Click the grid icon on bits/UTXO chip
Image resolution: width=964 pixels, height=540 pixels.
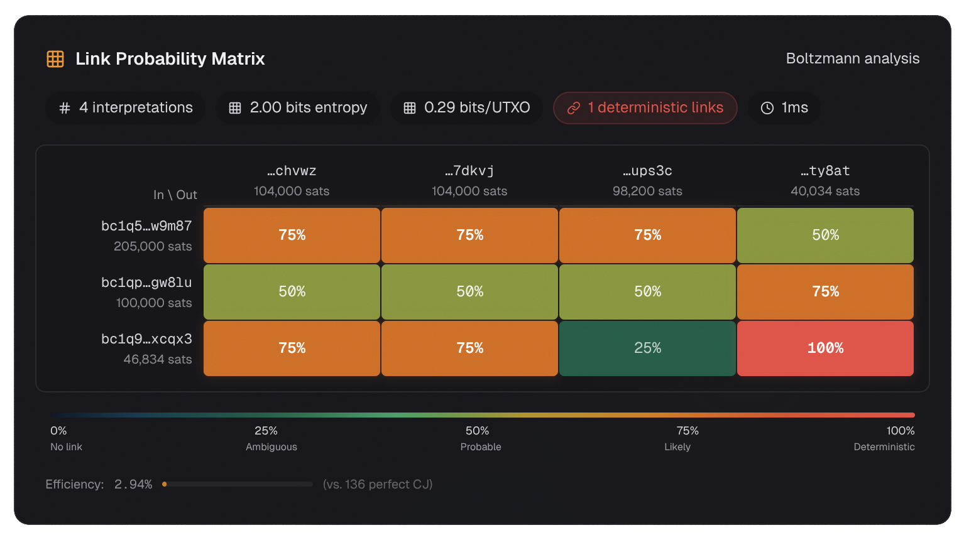coord(409,107)
